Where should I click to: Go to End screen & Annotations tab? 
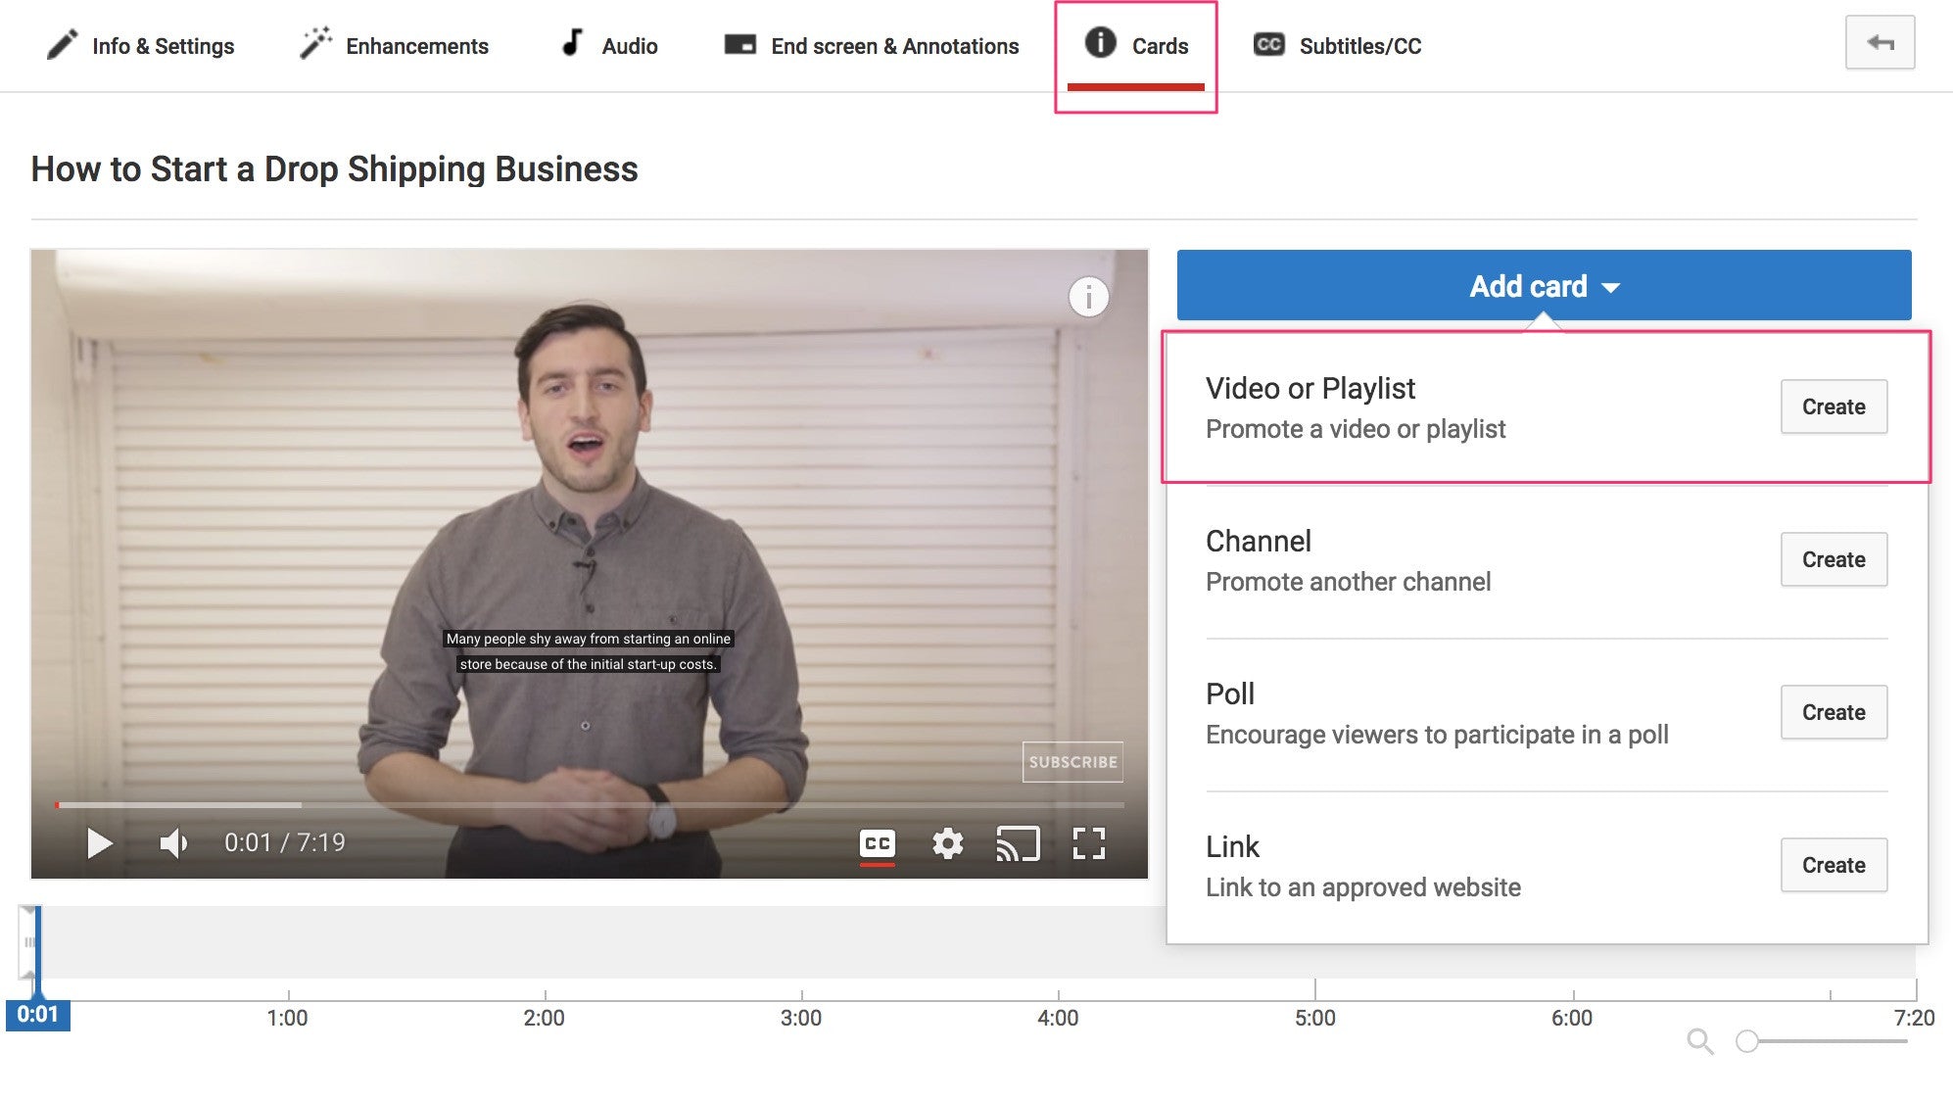pos(871,45)
